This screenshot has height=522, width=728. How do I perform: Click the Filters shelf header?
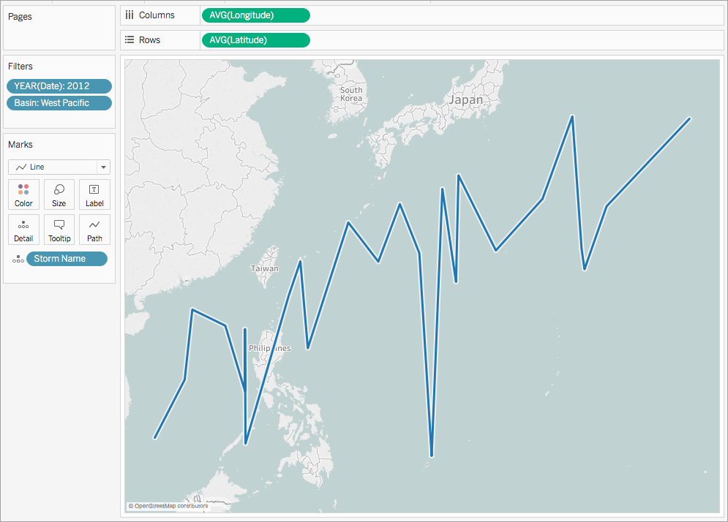[x=20, y=67]
